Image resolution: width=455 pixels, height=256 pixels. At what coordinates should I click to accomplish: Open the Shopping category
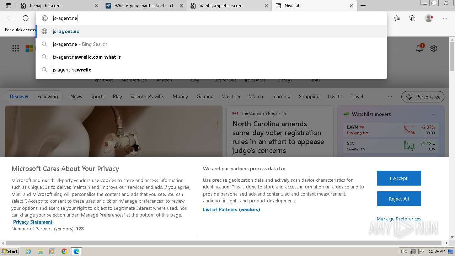pyautogui.click(x=309, y=96)
